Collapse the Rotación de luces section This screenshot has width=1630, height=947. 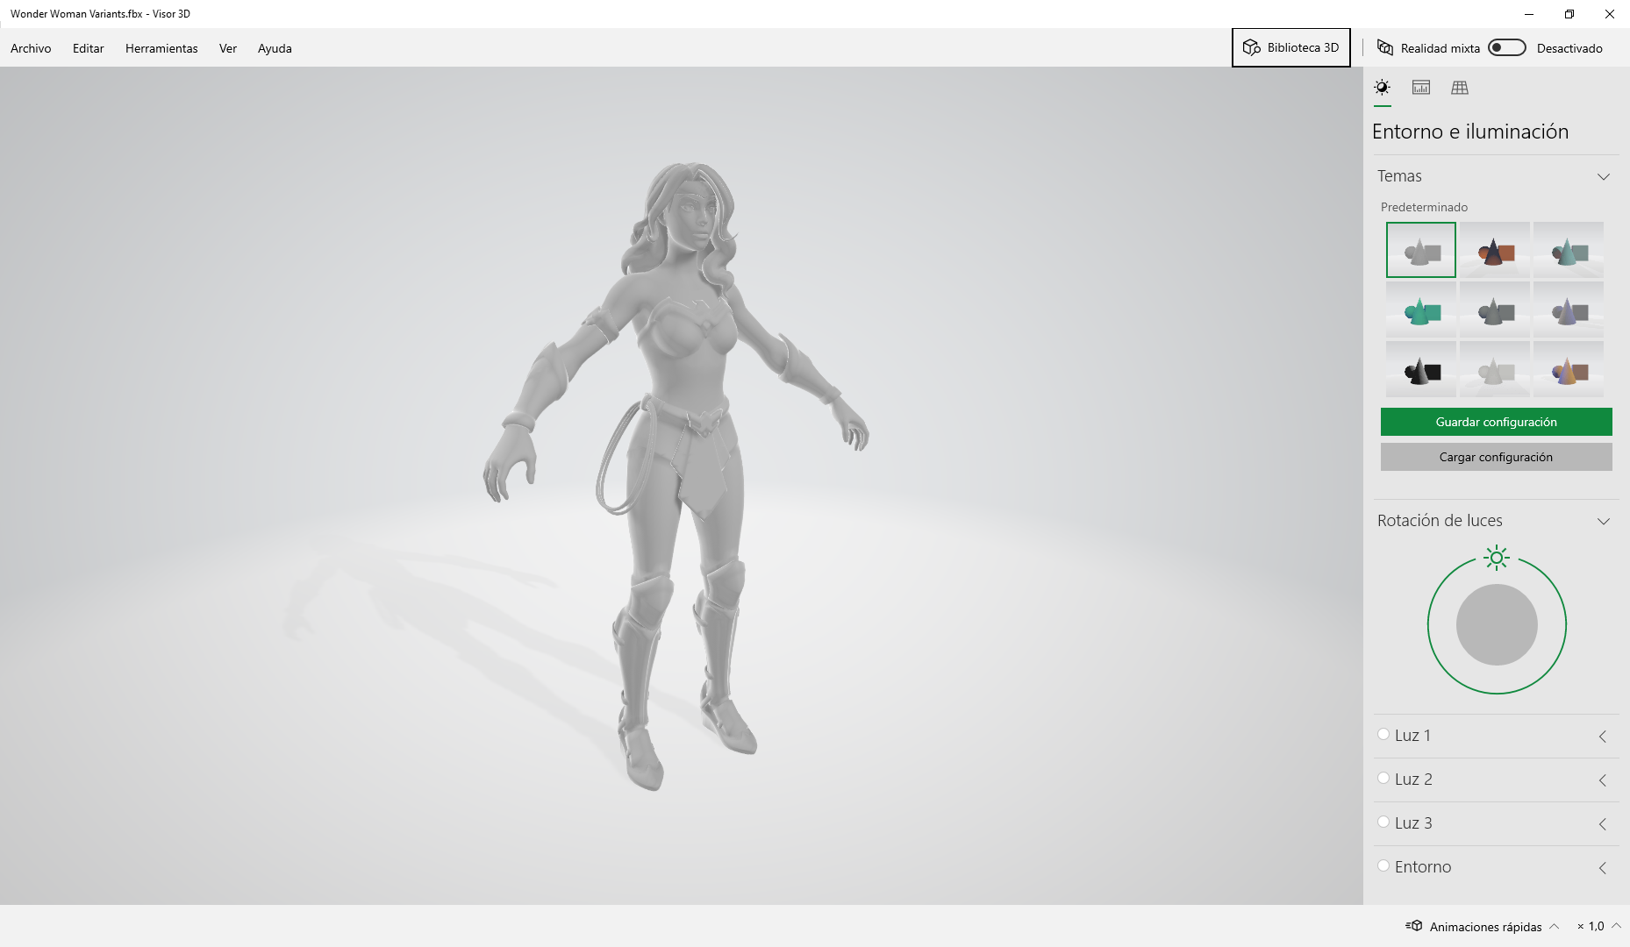1604,521
